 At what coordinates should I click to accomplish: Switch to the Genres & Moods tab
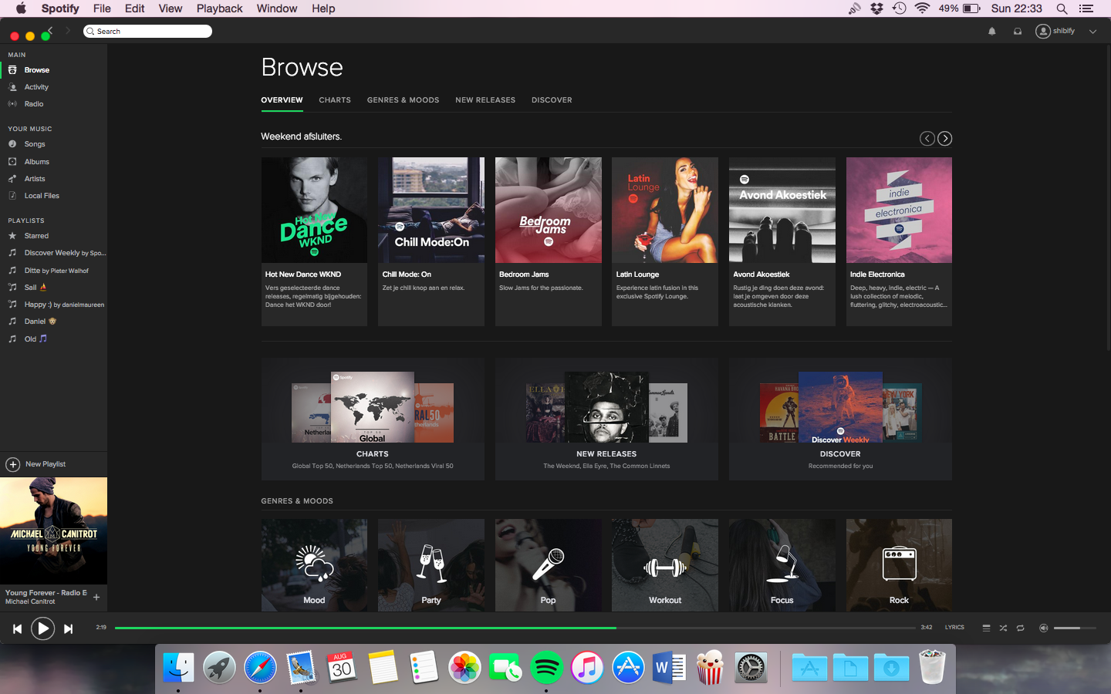pyautogui.click(x=403, y=100)
